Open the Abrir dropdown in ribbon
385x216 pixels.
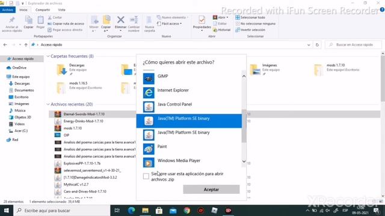click(x=221, y=17)
